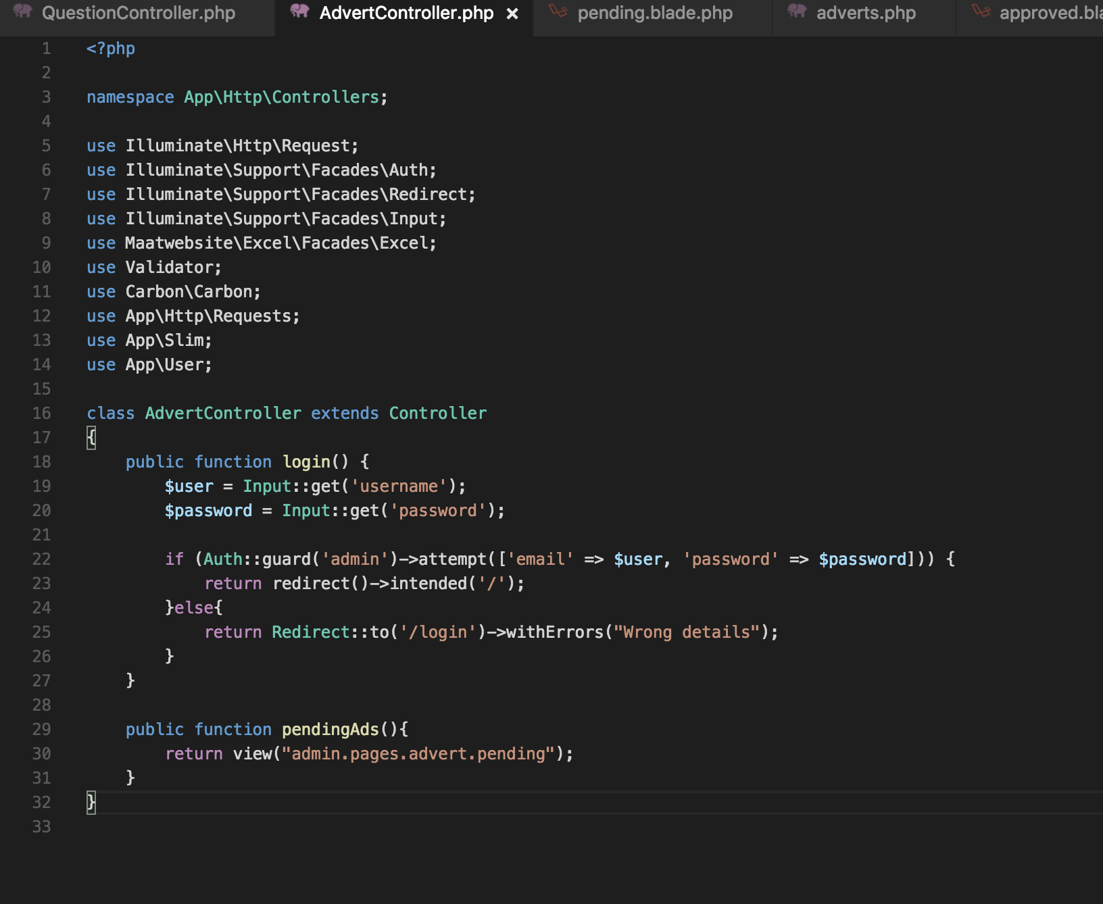Click the class opening brace on line 17
Image resolution: width=1103 pixels, height=904 pixels.
pyautogui.click(x=91, y=438)
